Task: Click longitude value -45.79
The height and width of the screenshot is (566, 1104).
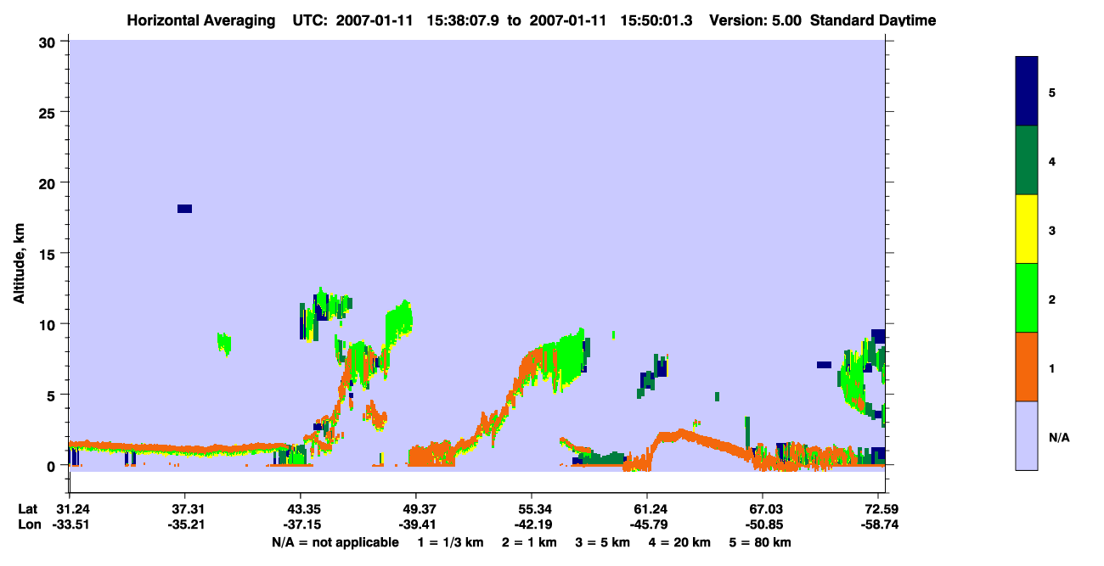Action: [x=647, y=524]
